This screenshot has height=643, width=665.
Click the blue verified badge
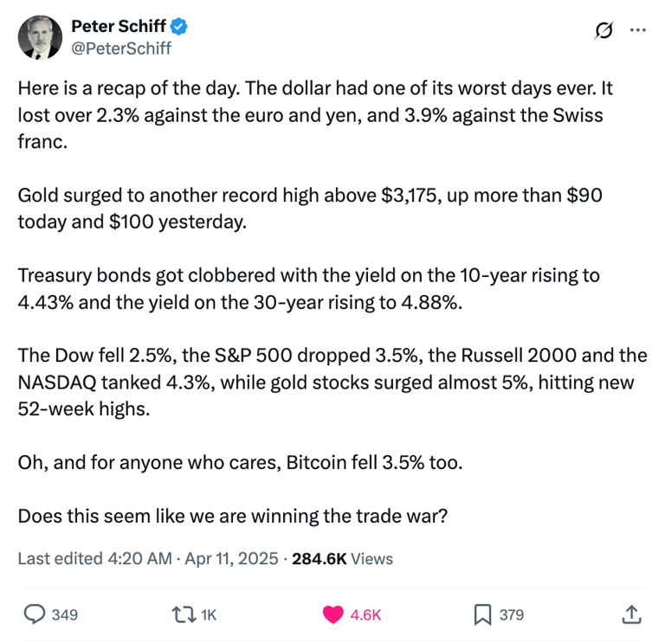(x=179, y=26)
